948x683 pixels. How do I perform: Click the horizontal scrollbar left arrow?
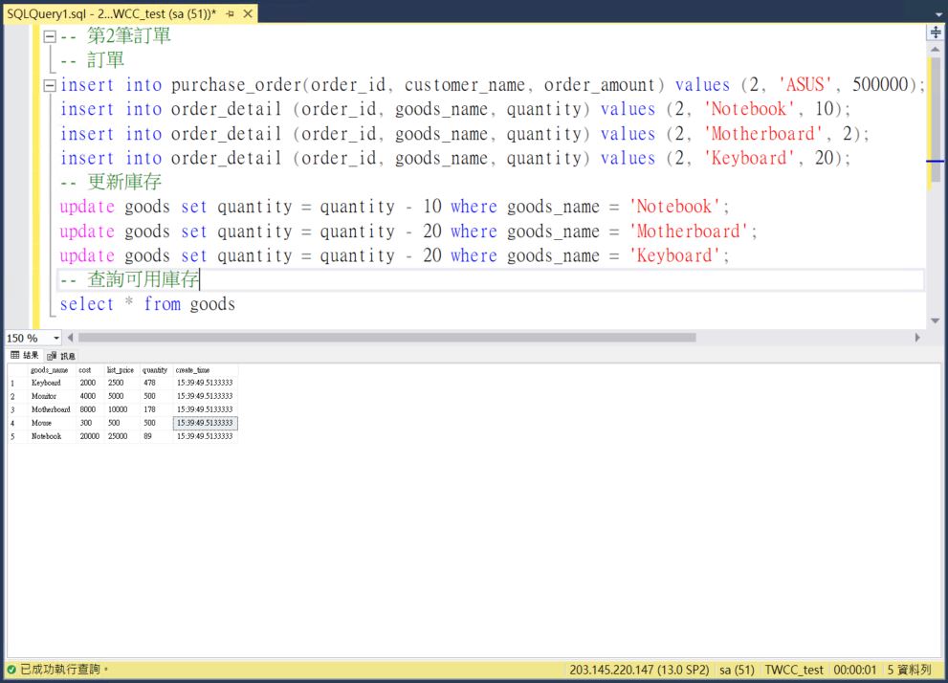[x=70, y=338]
